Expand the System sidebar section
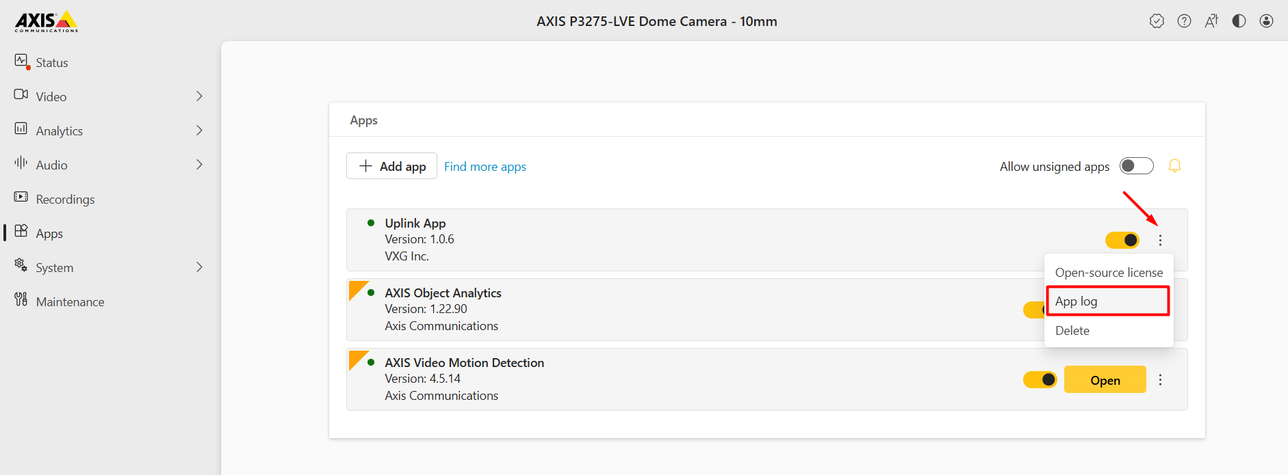This screenshot has width=1288, height=475. [x=199, y=267]
